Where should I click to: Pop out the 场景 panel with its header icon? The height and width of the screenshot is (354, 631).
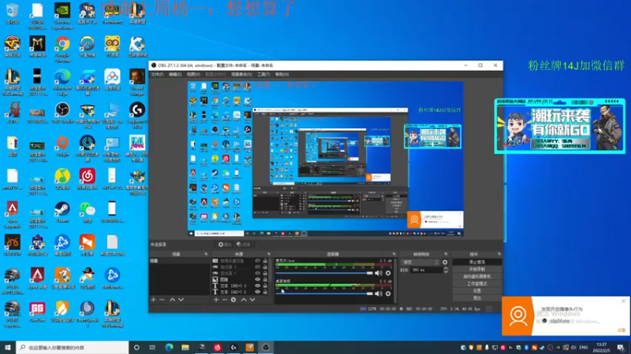[x=206, y=254]
